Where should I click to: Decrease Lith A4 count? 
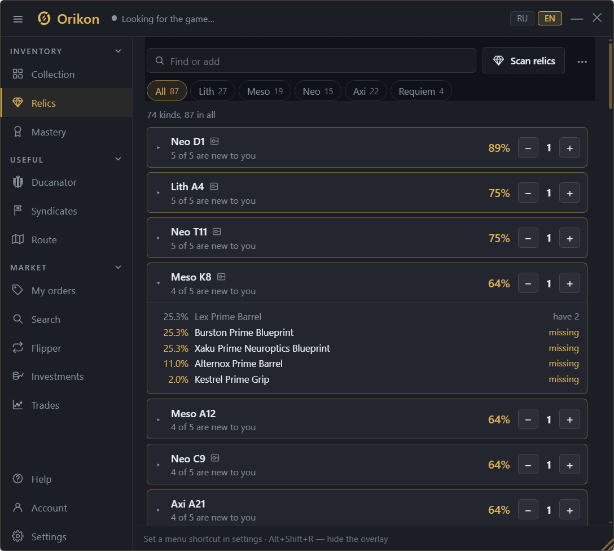[528, 193]
